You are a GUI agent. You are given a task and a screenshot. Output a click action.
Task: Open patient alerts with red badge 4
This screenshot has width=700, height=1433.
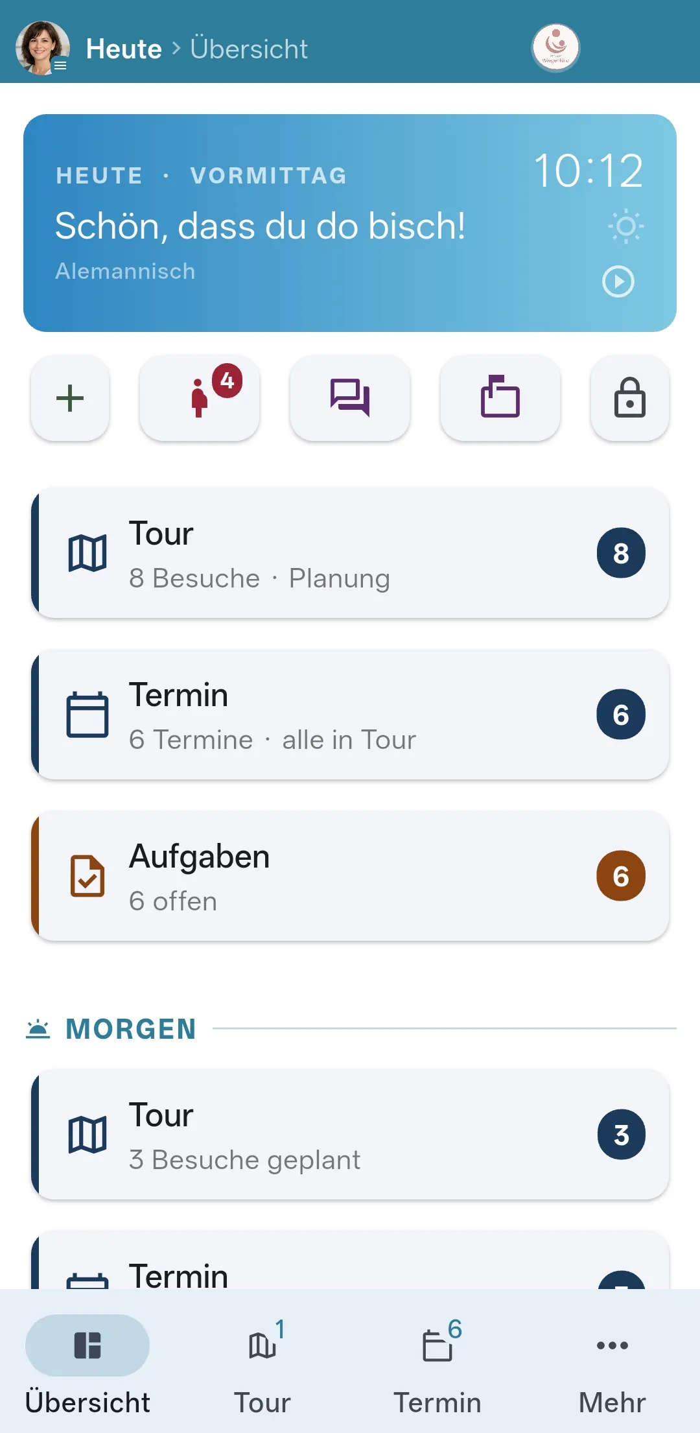200,398
